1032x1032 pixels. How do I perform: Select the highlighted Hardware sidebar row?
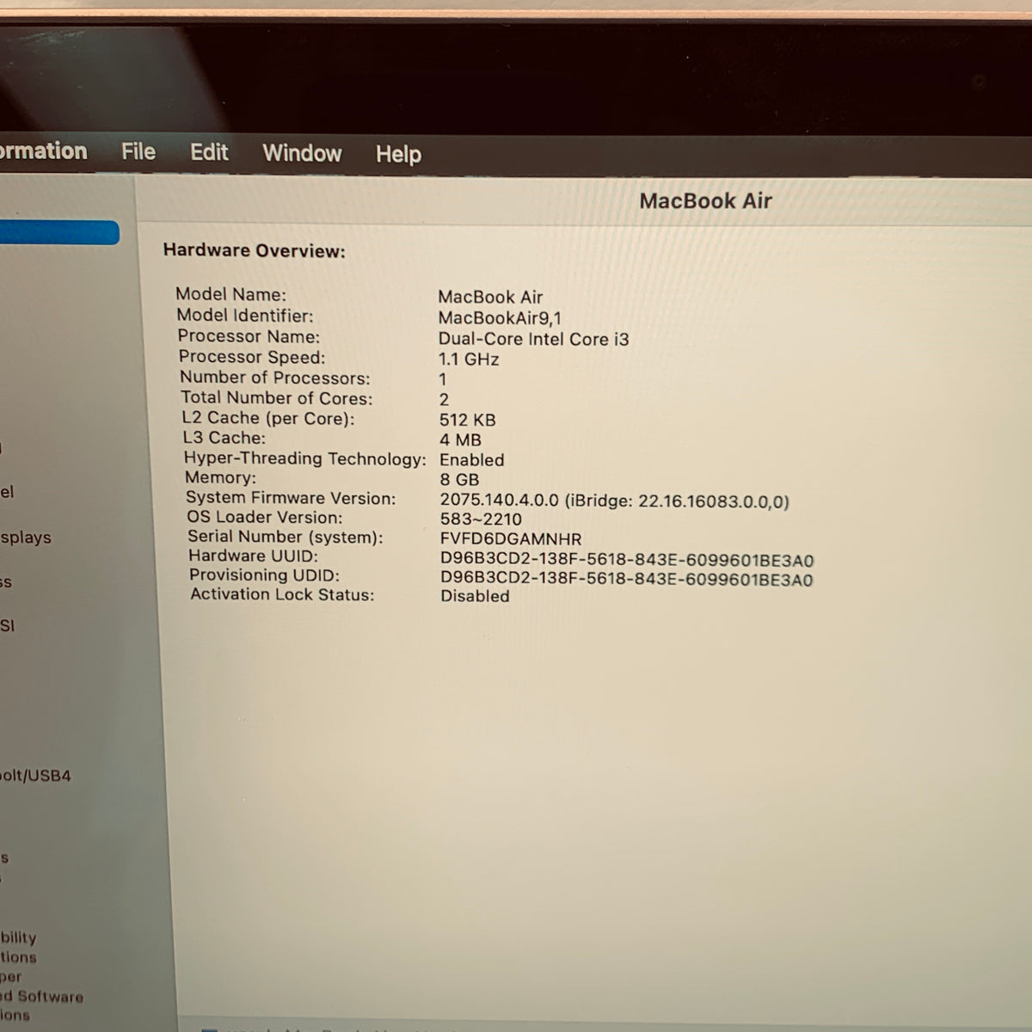[x=59, y=232]
